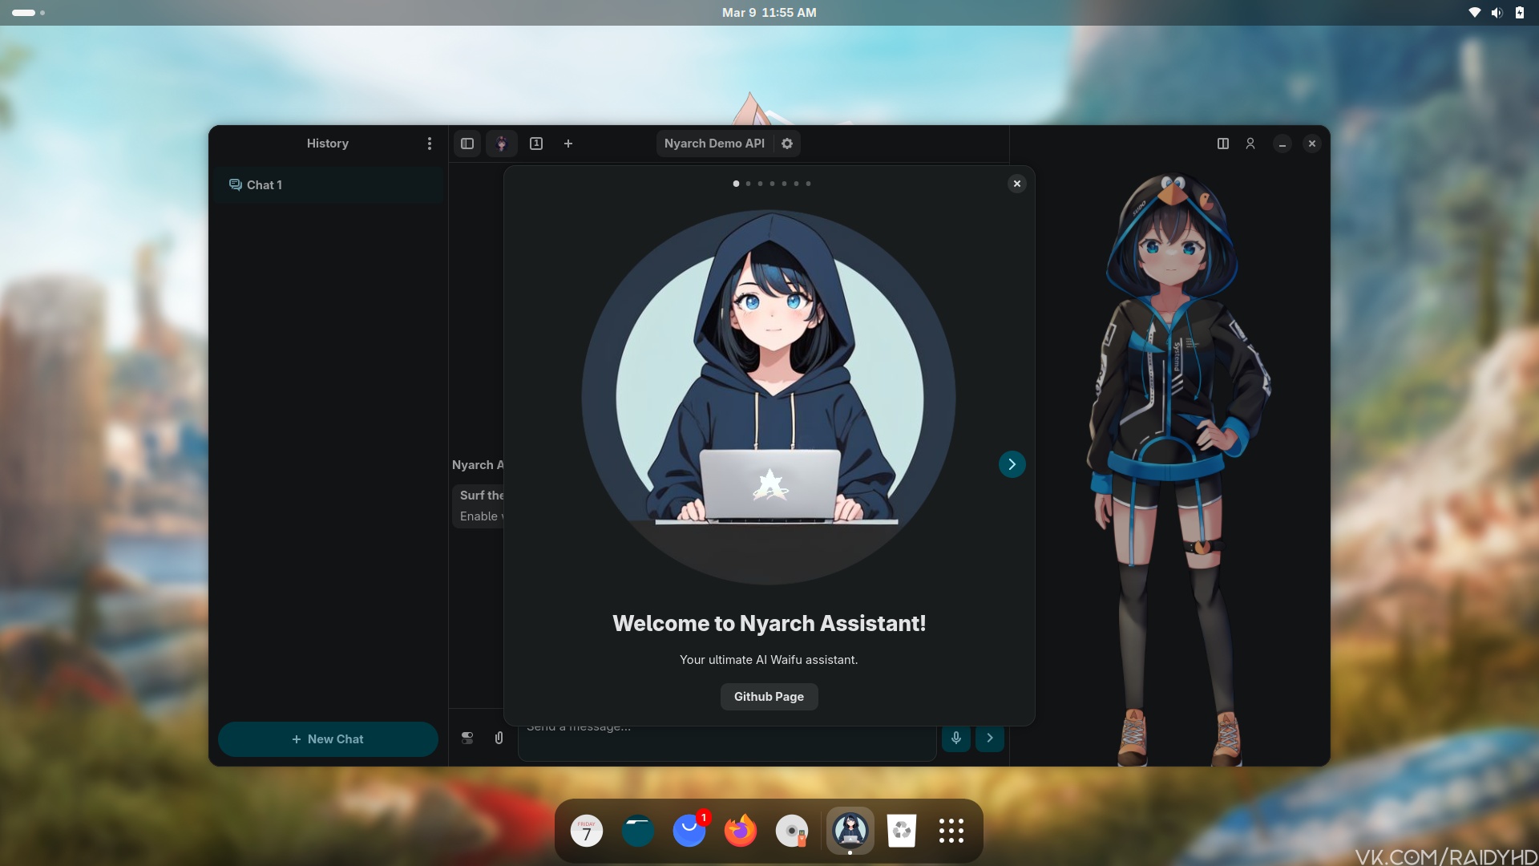Click the send message arrow button
The height and width of the screenshot is (866, 1539).
tap(990, 738)
